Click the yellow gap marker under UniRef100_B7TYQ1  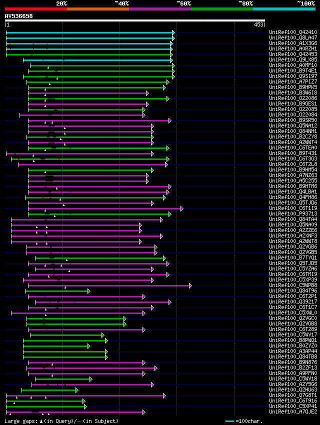click(x=66, y=260)
